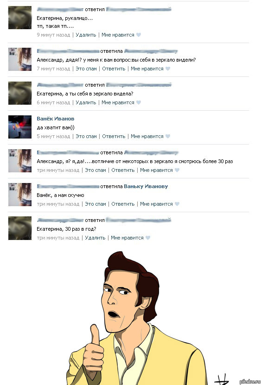Click heart icon on the '6 минут назад' comment

tap(139, 103)
